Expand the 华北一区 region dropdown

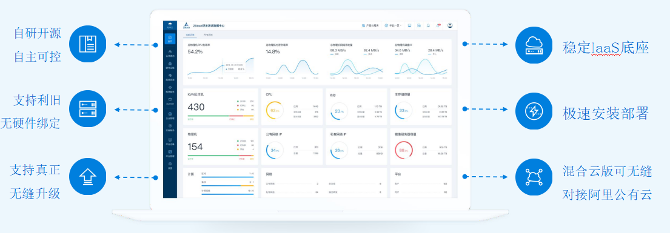[393, 25]
